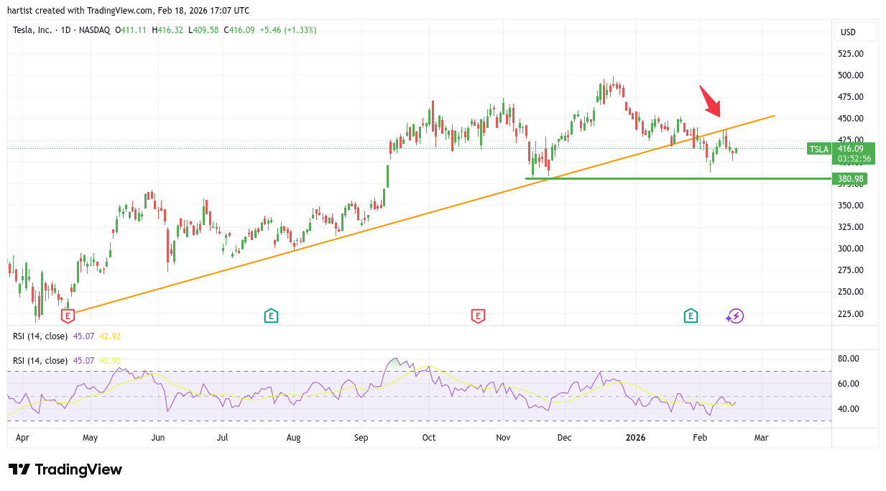Open the red earnings marker in late October
The image size is (886, 491).
478,316
